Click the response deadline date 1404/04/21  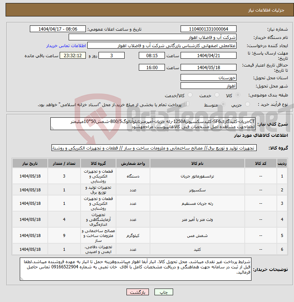(x=209, y=55)
